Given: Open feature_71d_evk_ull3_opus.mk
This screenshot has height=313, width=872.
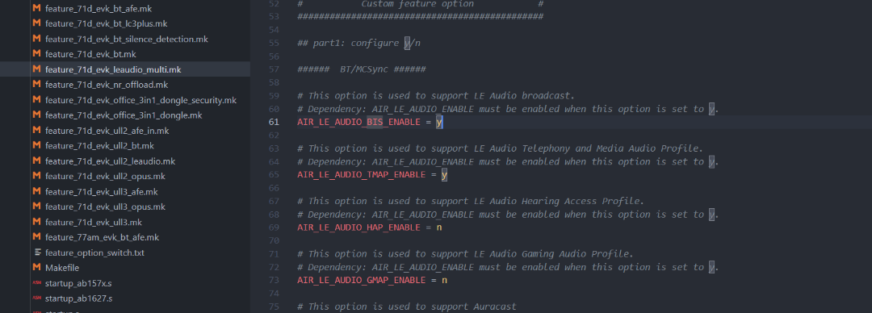Looking at the screenshot, I should tap(105, 207).
